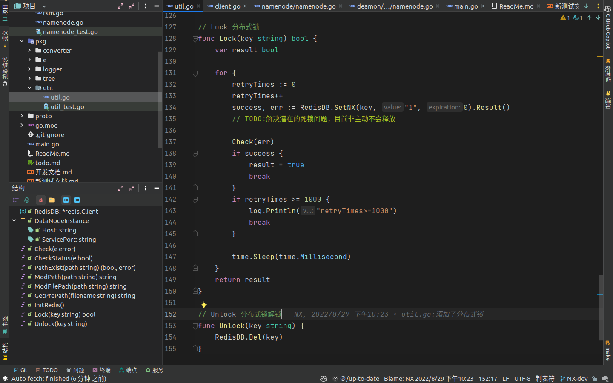Hide the project tool window
The height and width of the screenshot is (383, 613).
pos(157,6)
